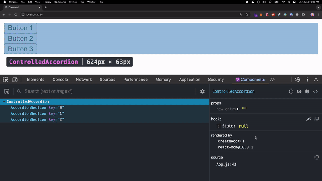The image size is (322, 181).
Task: Open the Performance tab
Action: tap(135, 80)
